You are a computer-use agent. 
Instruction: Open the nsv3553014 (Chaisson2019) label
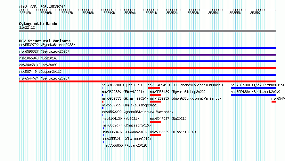click(127, 139)
